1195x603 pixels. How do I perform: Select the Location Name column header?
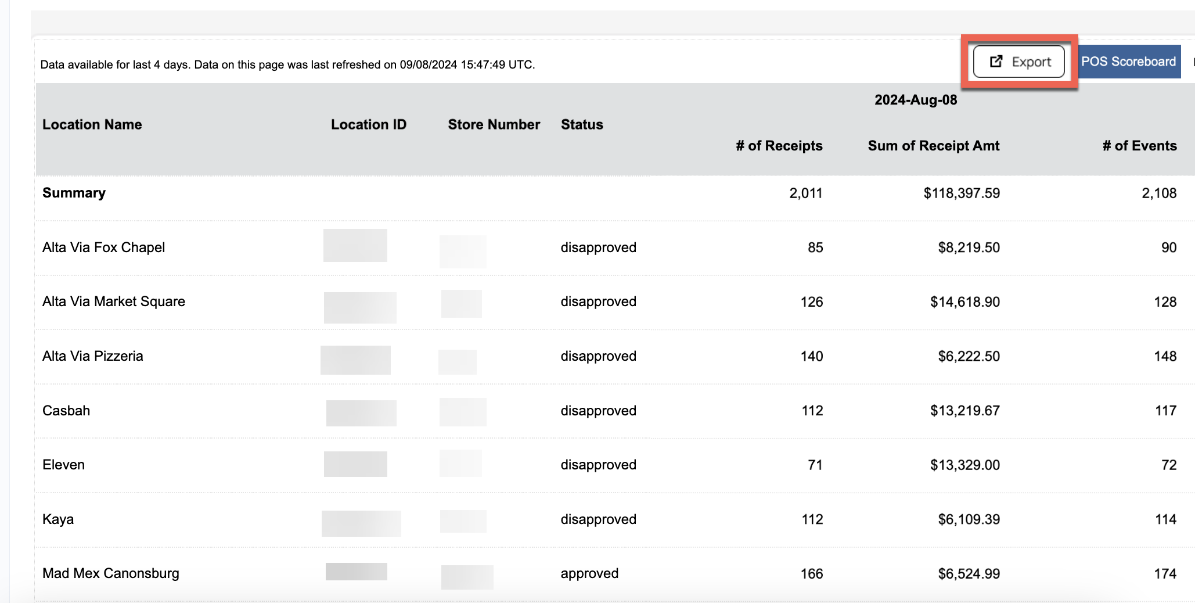tap(92, 124)
